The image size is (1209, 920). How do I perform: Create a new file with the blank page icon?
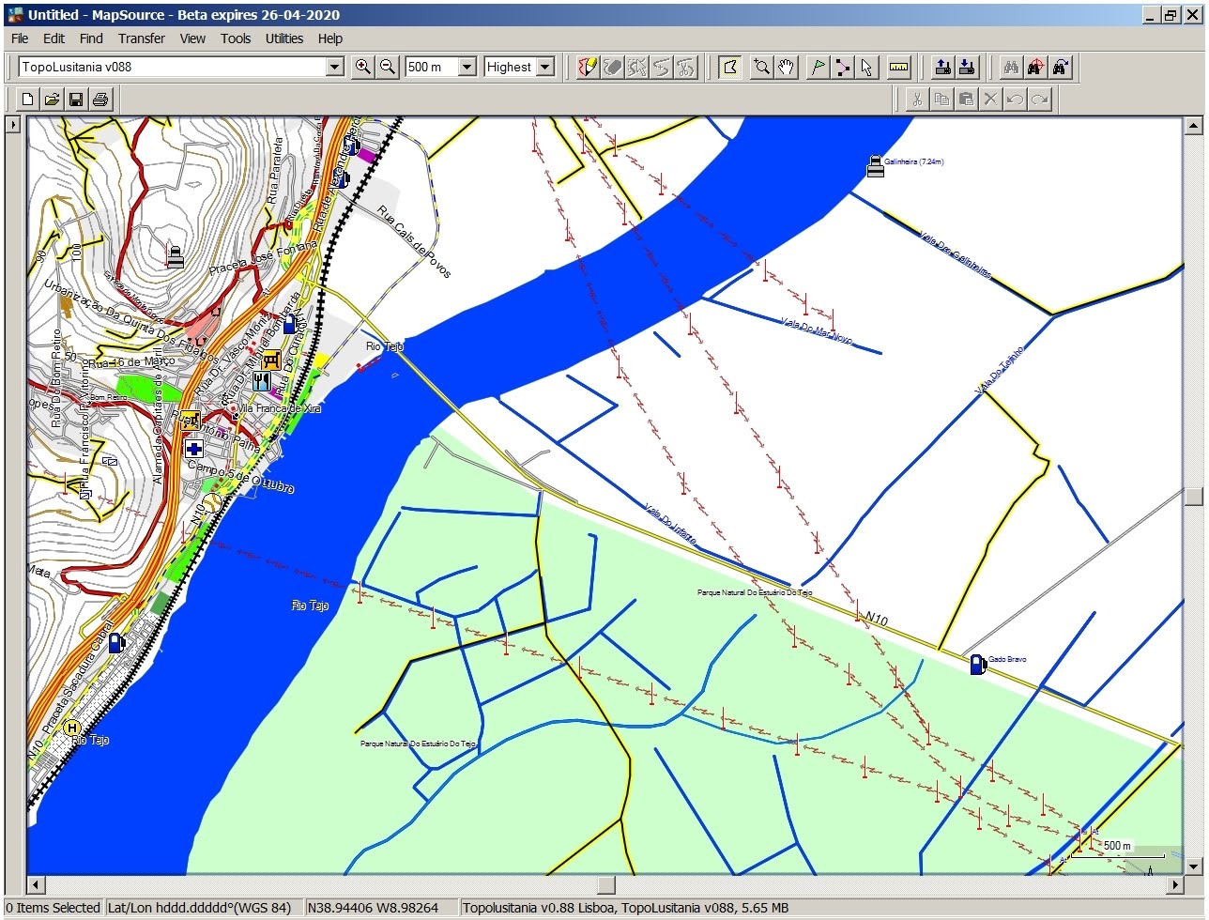pyautogui.click(x=28, y=99)
